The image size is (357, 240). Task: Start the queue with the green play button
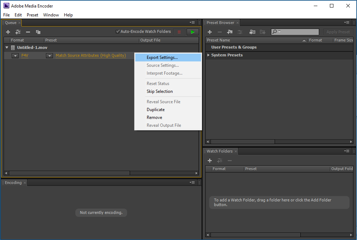point(193,32)
